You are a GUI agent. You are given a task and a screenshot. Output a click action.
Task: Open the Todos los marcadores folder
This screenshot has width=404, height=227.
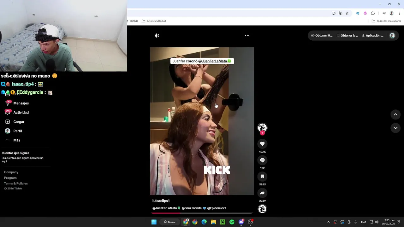[386, 21]
